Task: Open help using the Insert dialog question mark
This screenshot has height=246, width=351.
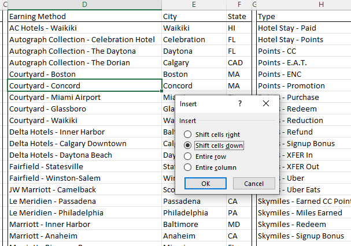Action: [240, 103]
